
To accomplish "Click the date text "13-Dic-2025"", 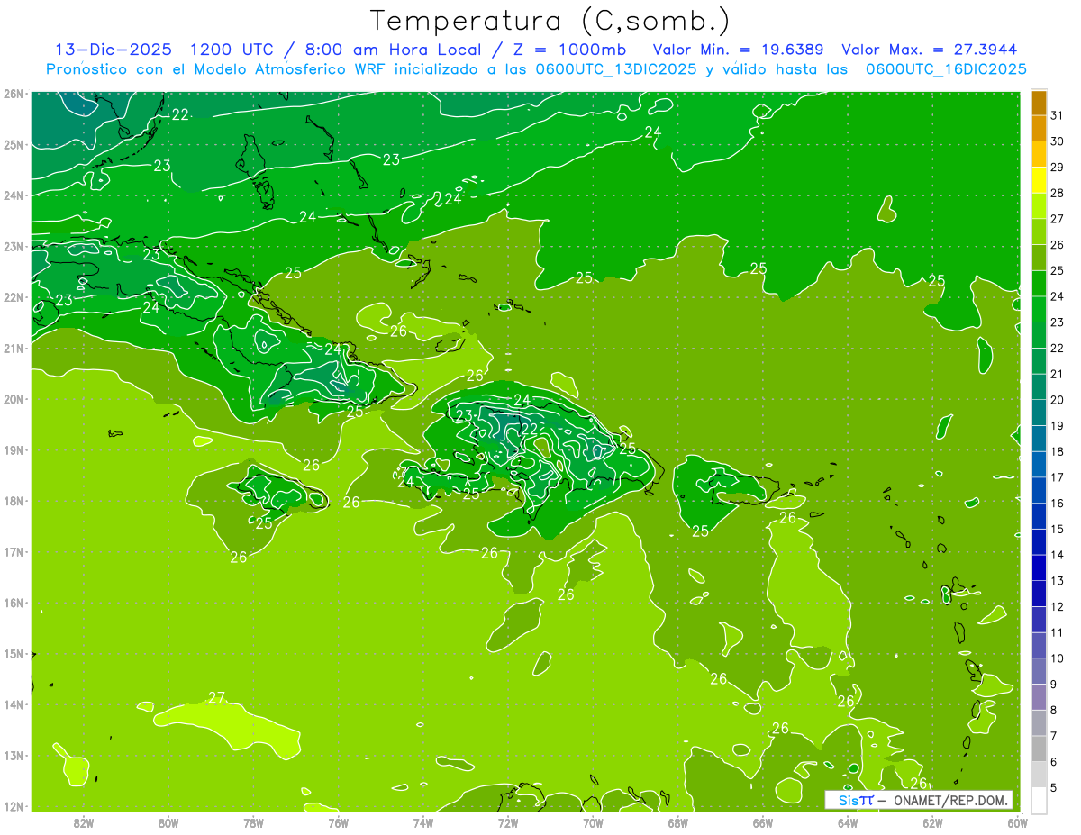I will 114,50.
